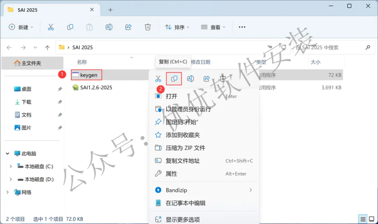Click the Share icon in the toolbar

(x=128, y=27)
